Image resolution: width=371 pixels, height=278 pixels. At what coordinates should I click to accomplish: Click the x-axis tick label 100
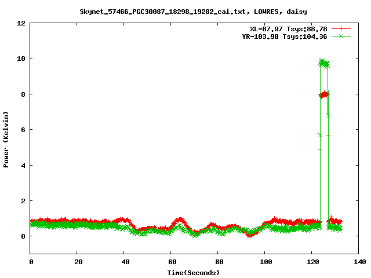coord(266,262)
